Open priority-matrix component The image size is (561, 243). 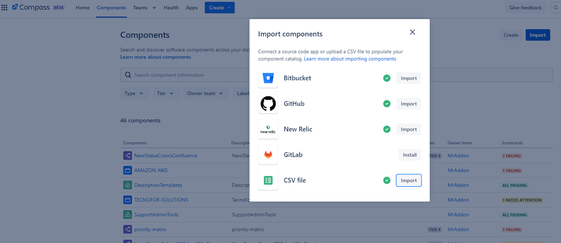[x=150, y=230]
